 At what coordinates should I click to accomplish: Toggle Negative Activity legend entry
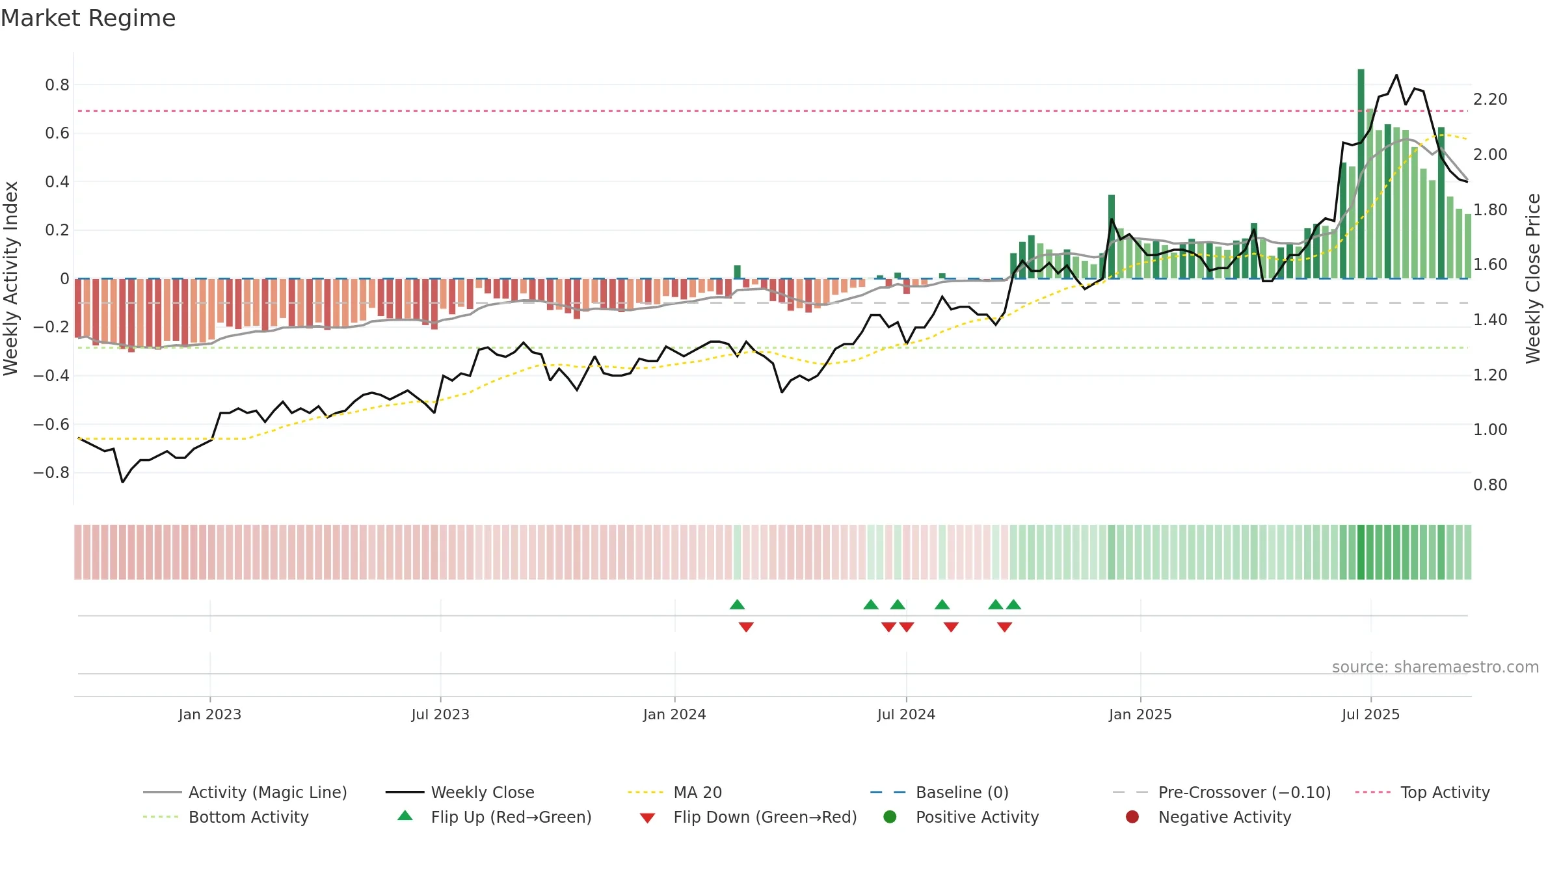point(1208,817)
